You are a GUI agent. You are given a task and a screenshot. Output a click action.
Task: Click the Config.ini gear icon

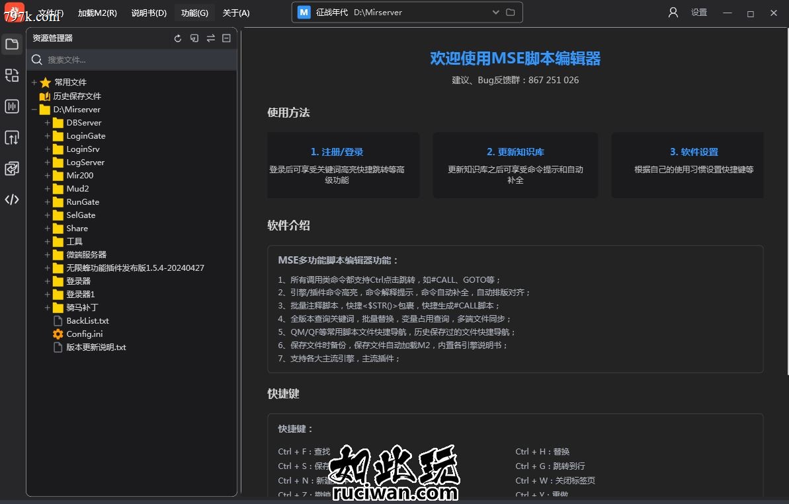[58, 334]
